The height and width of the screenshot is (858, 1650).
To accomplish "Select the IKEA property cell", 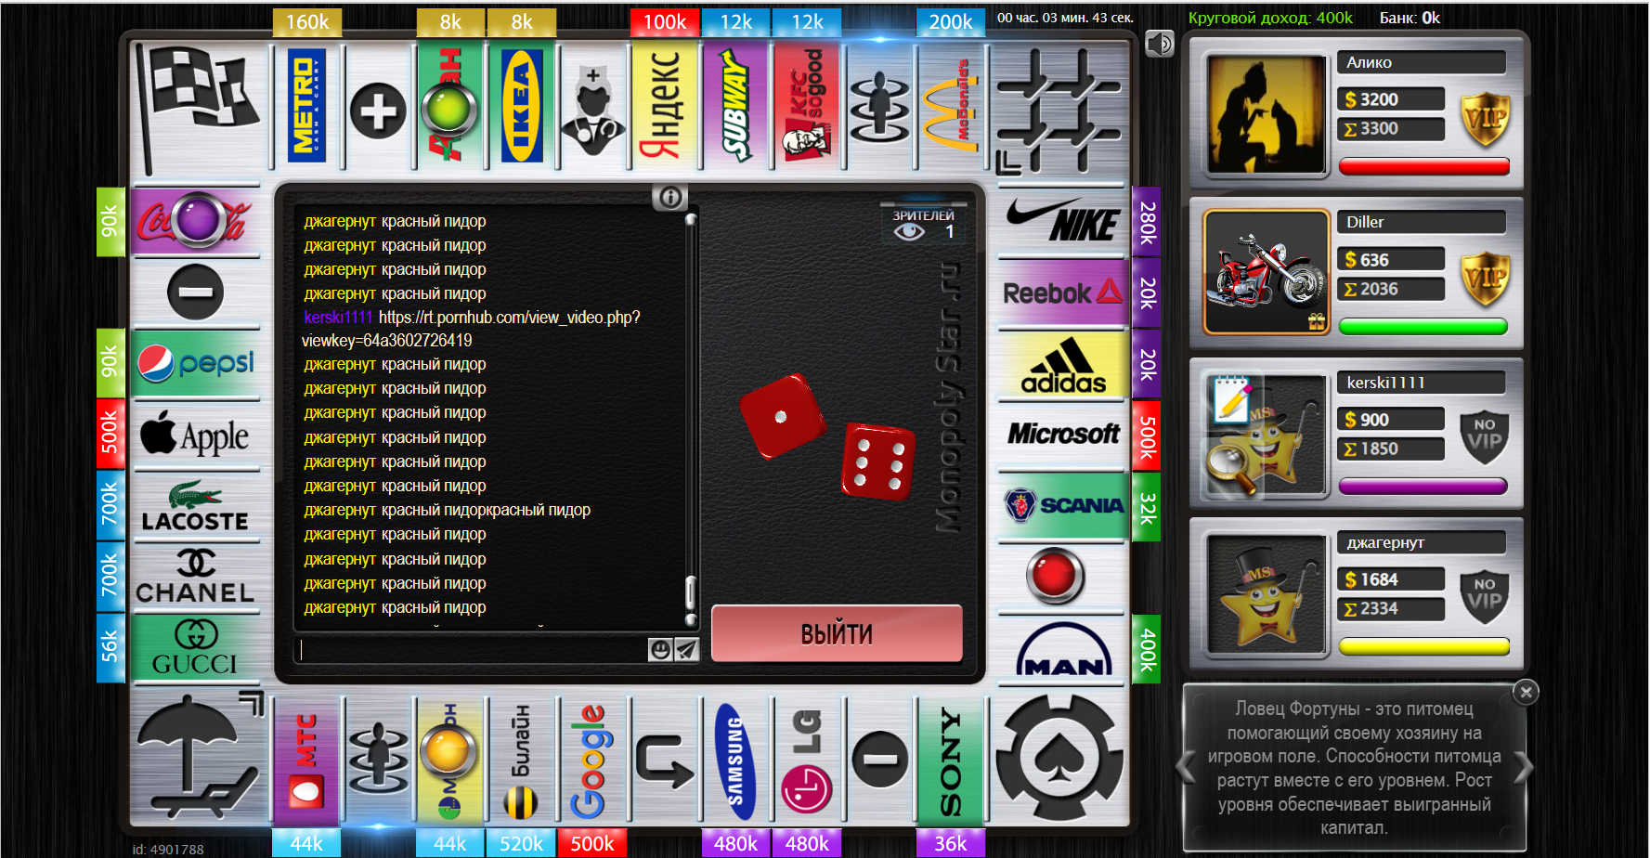I will (522, 105).
